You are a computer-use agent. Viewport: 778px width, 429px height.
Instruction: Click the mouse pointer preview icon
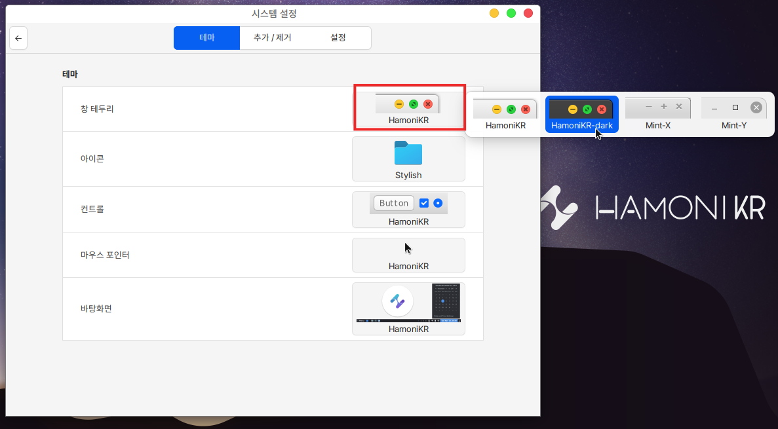[x=408, y=248]
